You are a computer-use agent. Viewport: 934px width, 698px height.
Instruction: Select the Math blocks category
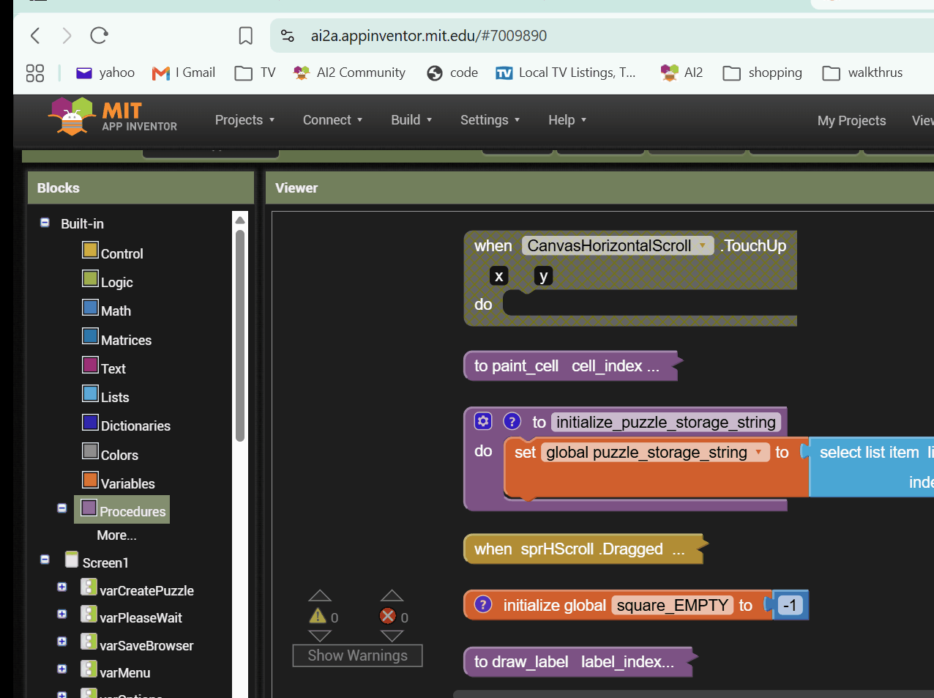tap(107, 309)
